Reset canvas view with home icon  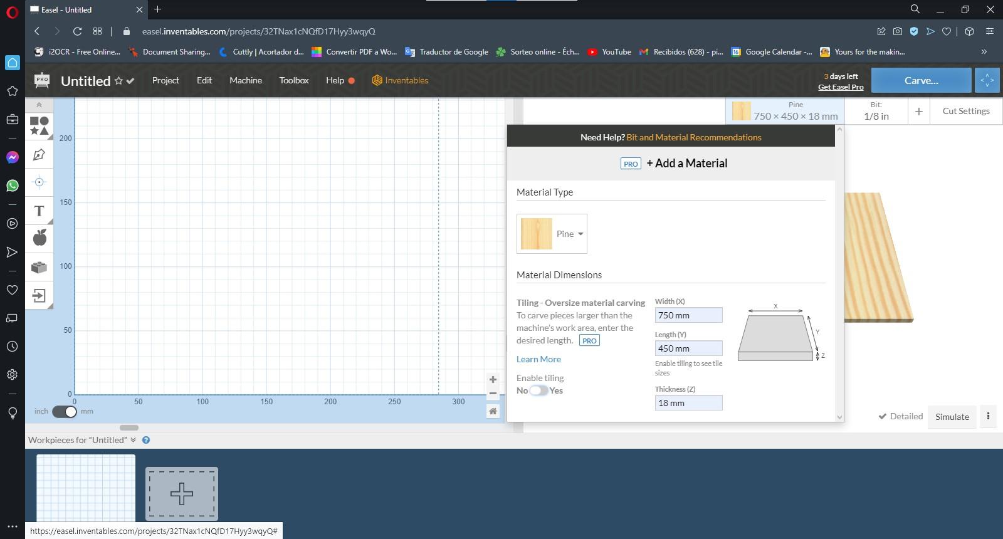pyautogui.click(x=493, y=411)
